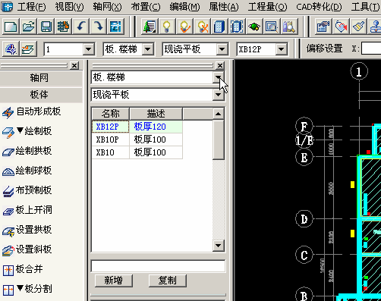
Task: Open the floor number 1 dropdown
Action: (89, 49)
